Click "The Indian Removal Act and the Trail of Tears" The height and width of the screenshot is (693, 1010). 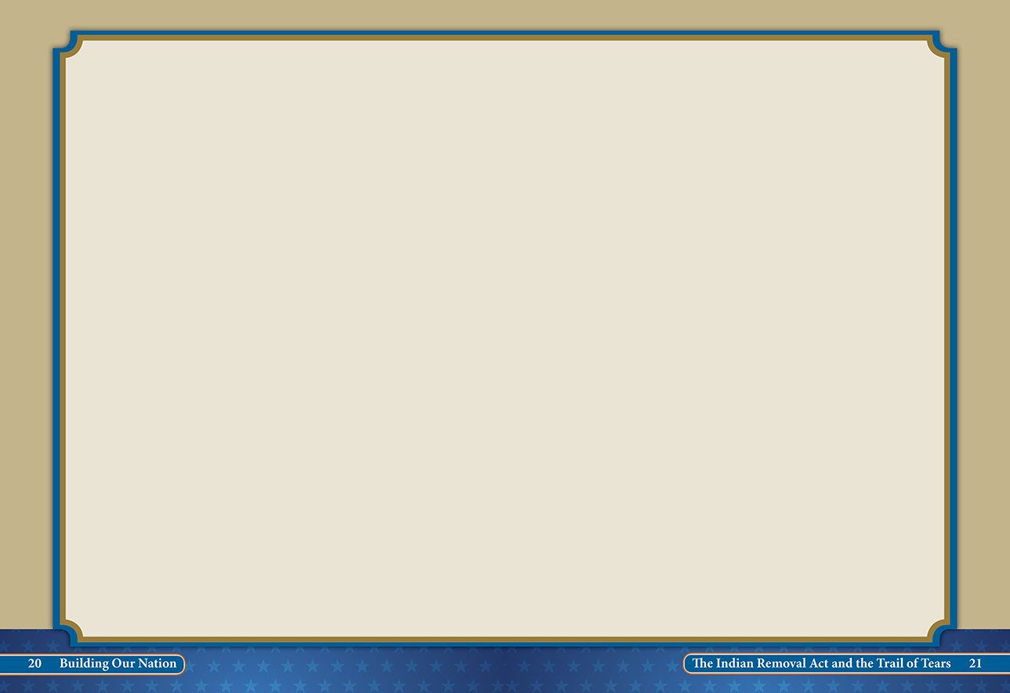(821, 664)
